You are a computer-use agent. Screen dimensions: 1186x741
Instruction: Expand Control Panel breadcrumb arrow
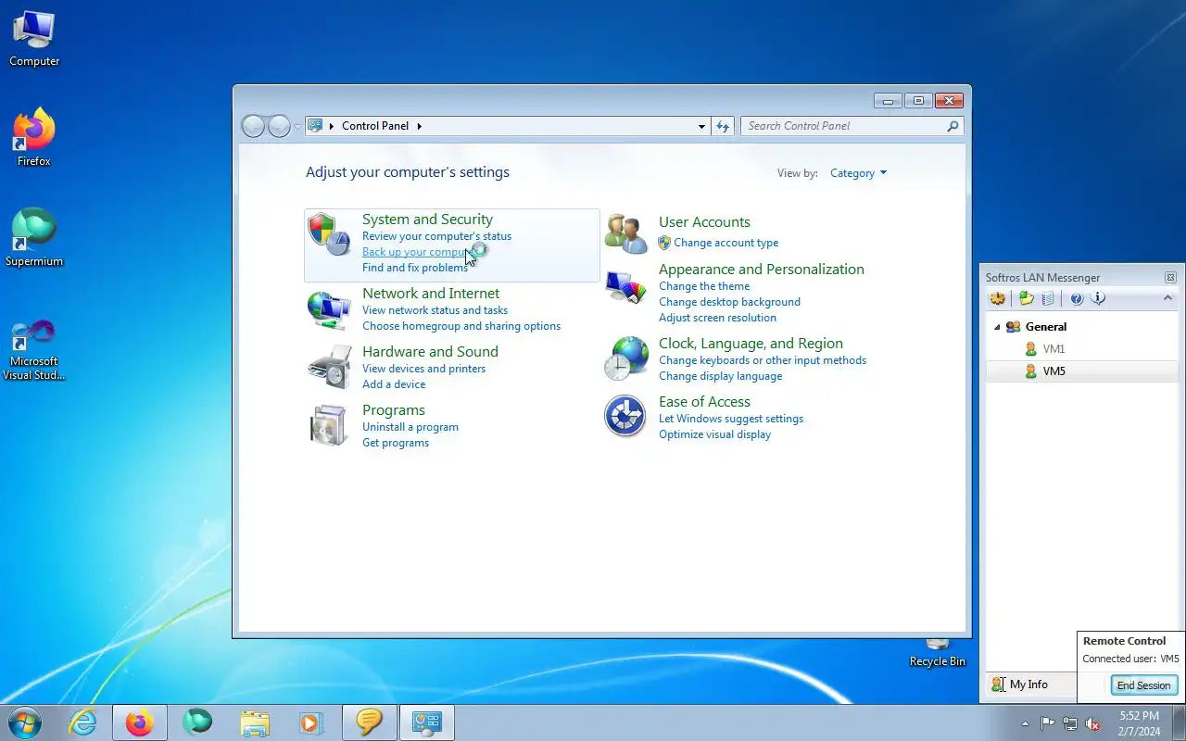[x=419, y=126]
